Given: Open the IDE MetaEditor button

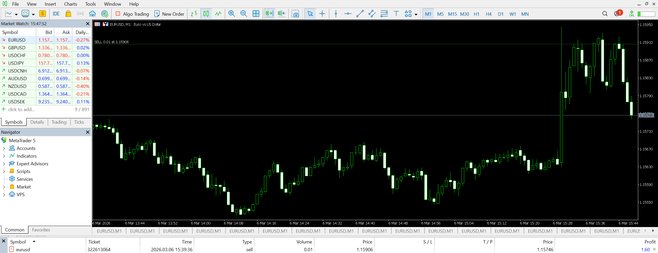Looking at the screenshot, I should 56,14.
